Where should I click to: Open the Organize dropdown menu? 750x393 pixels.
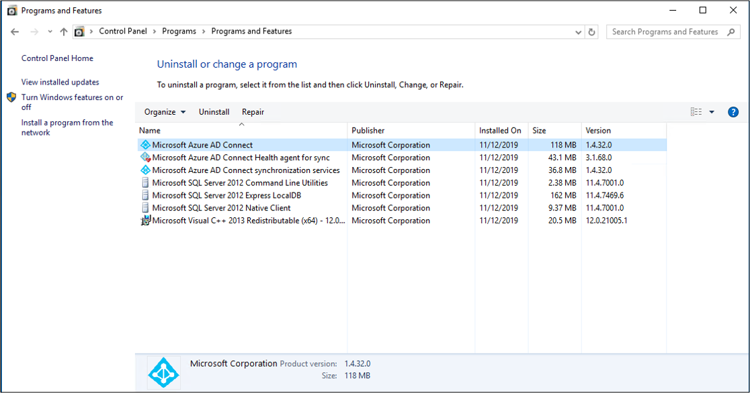(164, 111)
